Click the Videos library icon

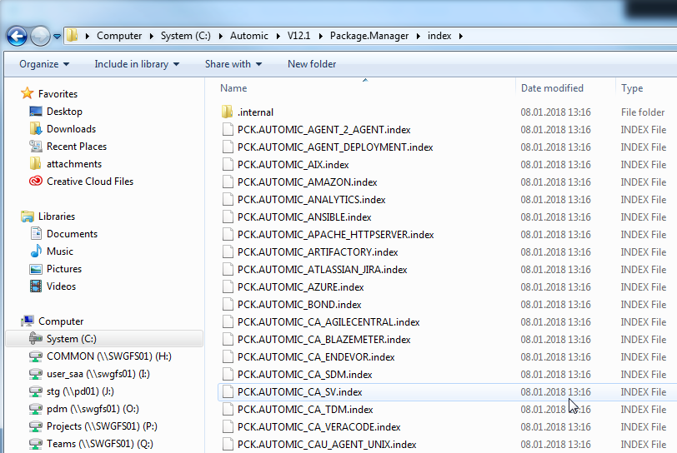pos(36,286)
